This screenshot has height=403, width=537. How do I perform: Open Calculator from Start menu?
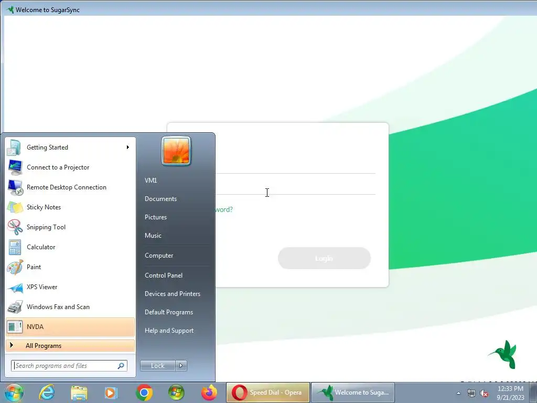70,247
